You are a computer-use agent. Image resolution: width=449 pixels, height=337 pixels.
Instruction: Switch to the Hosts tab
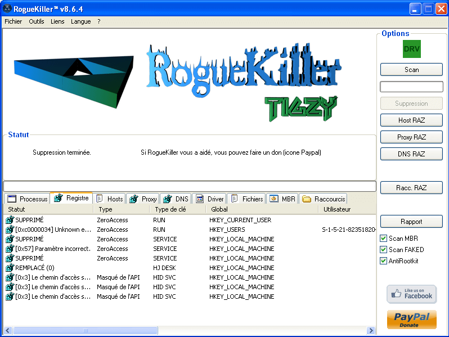[110, 199]
